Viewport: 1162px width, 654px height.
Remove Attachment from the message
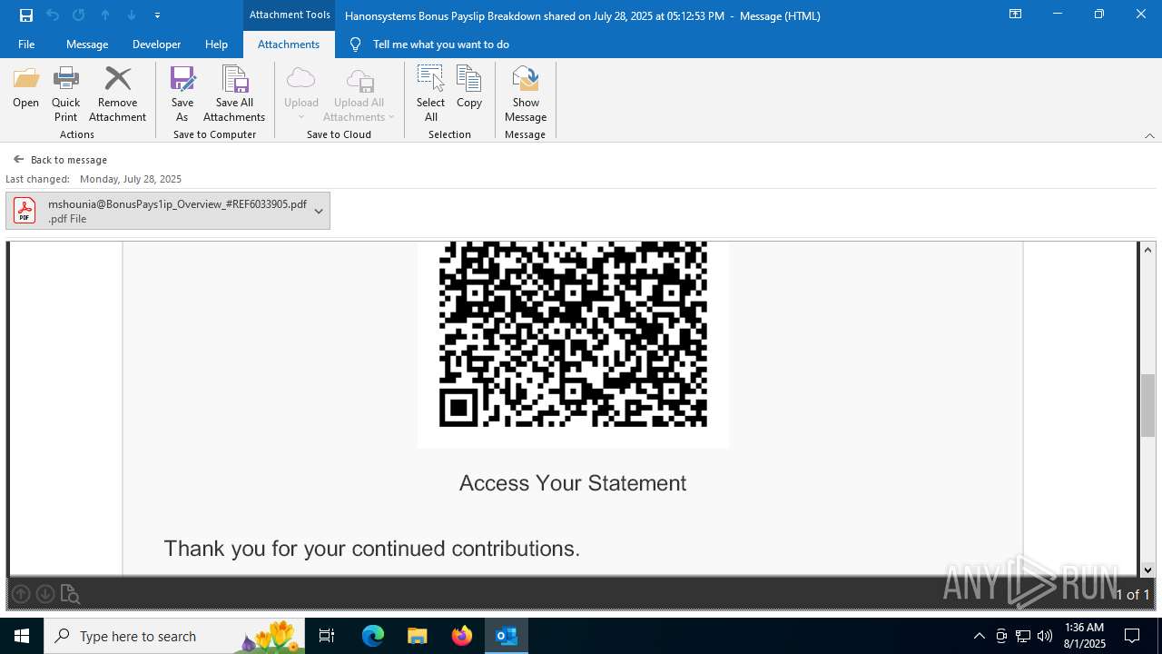117,94
